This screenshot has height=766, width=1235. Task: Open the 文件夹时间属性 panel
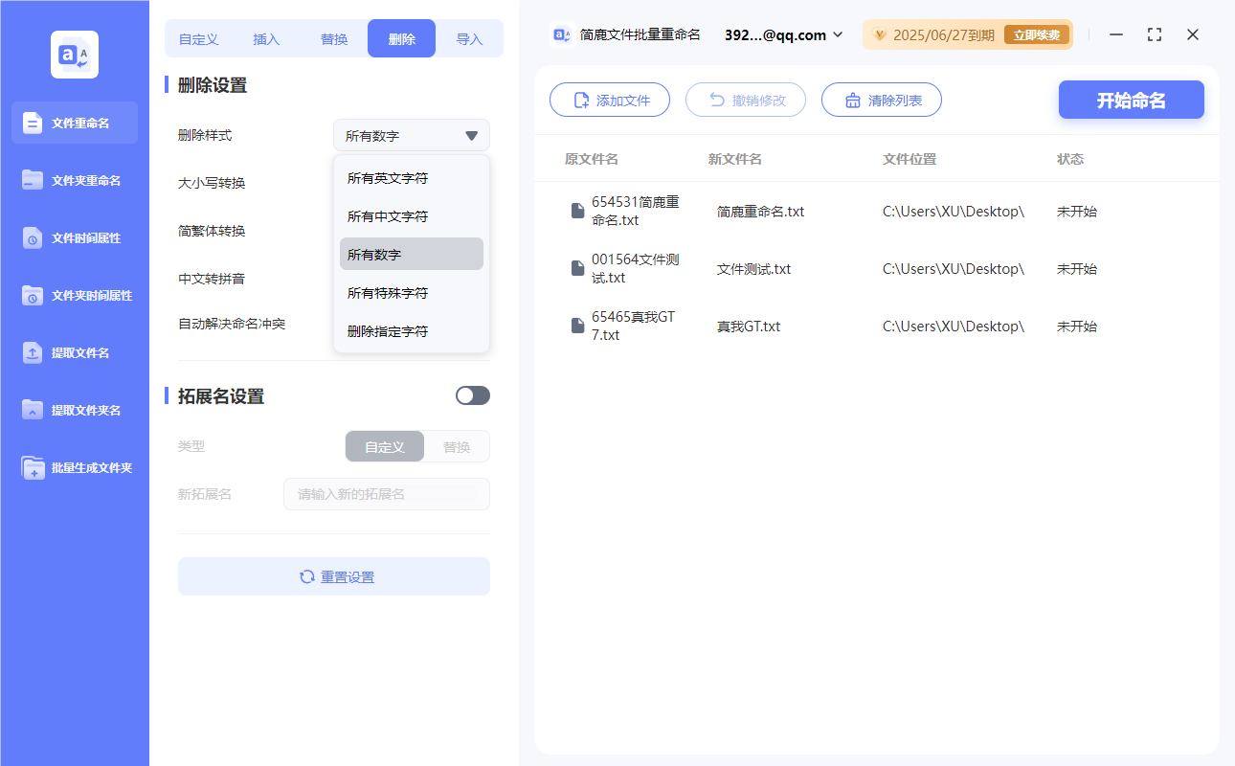(74, 295)
